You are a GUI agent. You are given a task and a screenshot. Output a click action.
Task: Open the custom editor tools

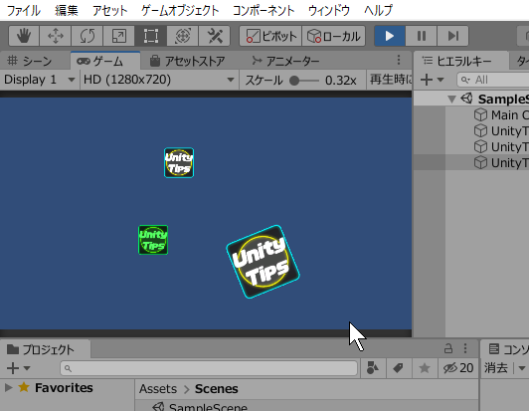(215, 36)
